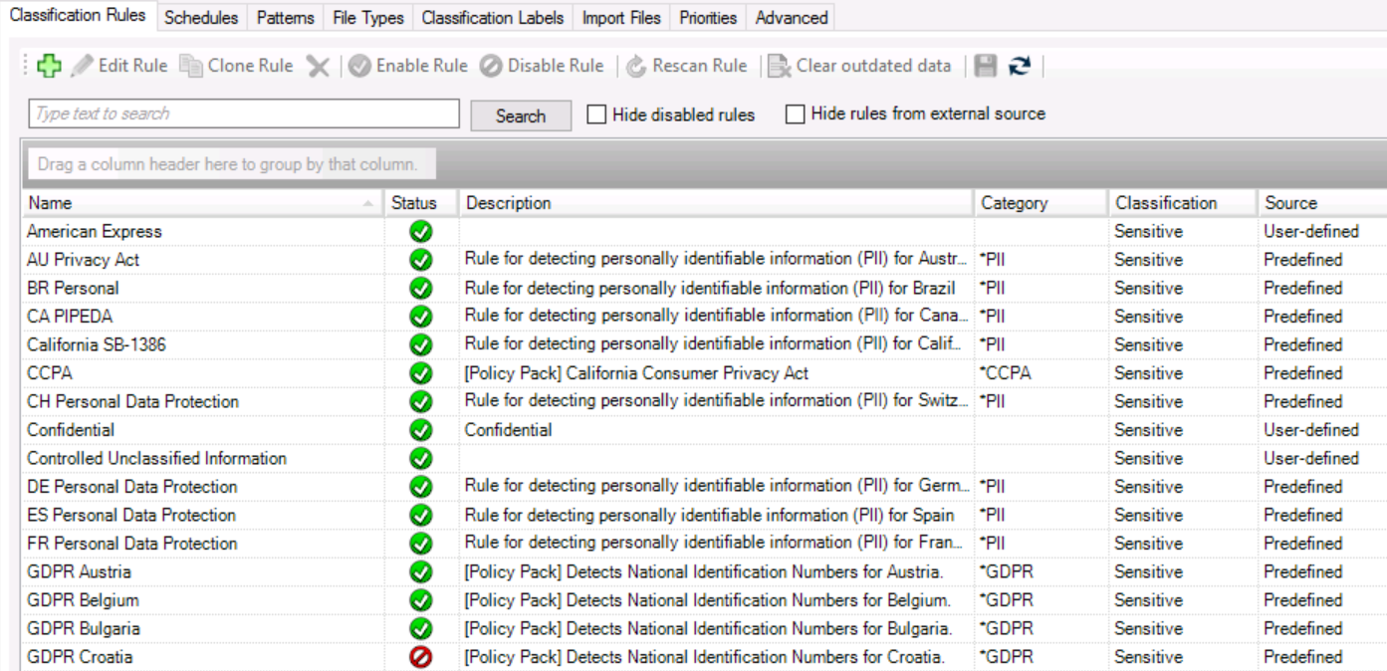Click the save (floppy disk) icon
This screenshot has height=671, width=1387.
pos(986,66)
